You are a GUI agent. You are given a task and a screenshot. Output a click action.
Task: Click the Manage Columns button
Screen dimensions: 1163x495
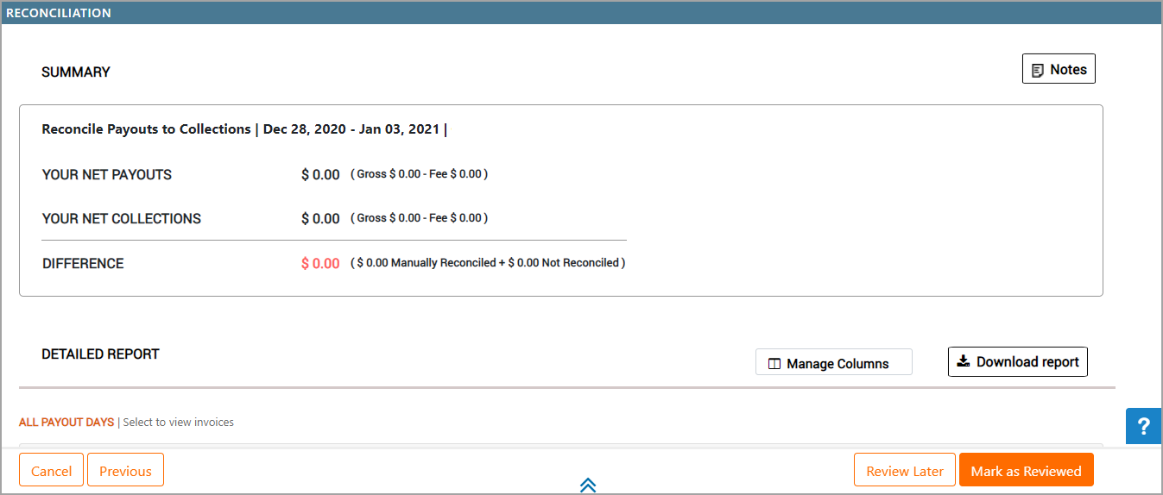click(x=834, y=362)
